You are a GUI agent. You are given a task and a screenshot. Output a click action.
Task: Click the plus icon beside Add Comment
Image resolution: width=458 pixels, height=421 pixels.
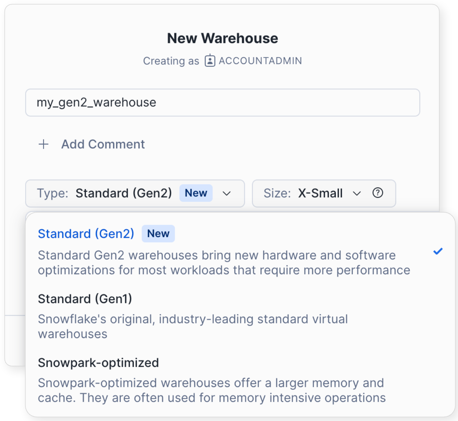tap(44, 144)
